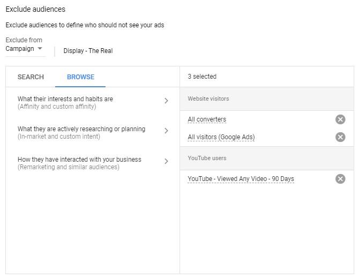Open 'What they are actively researching or planning'
359x279 pixels.
coord(81,129)
